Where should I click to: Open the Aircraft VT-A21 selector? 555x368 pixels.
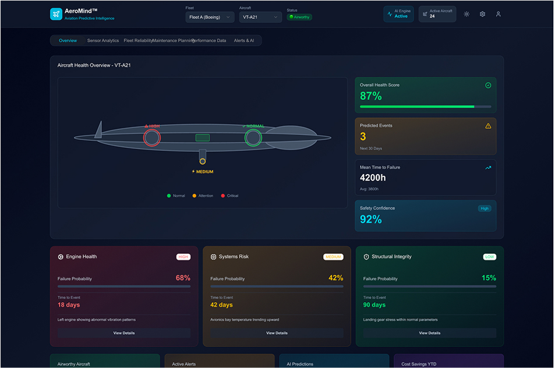[x=260, y=17]
